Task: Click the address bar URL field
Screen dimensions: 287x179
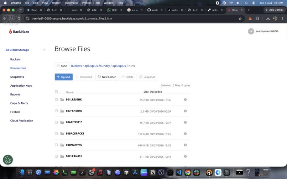Action: [x=134, y=18]
